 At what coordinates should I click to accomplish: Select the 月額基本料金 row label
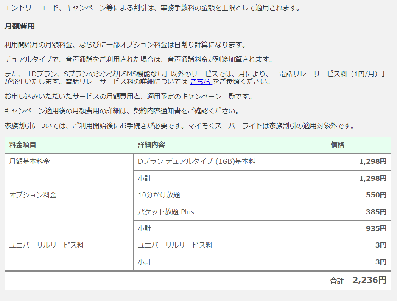pyautogui.click(x=29, y=162)
